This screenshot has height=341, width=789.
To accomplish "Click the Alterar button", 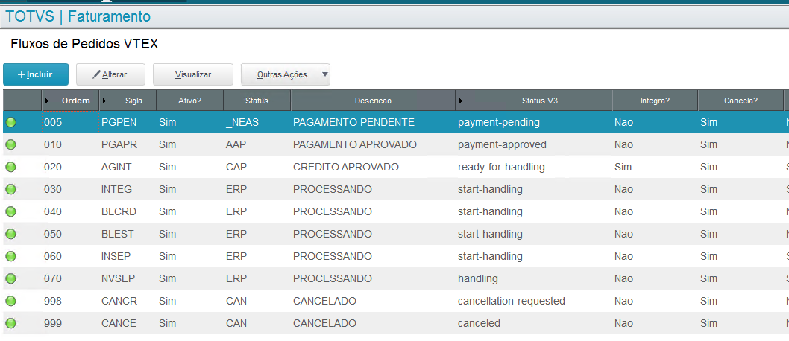I will tap(110, 74).
